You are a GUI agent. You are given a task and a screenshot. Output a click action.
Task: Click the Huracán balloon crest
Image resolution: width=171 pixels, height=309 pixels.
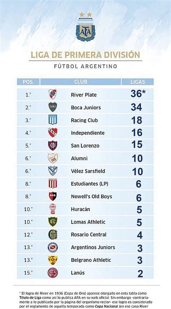53,209
